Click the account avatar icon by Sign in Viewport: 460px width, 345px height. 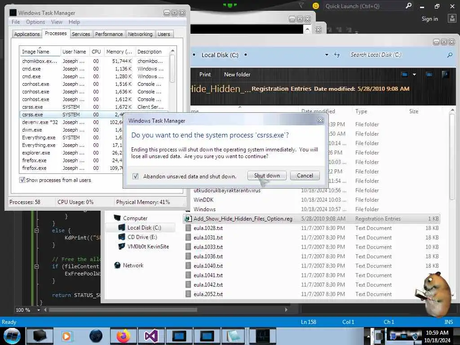coord(452,19)
